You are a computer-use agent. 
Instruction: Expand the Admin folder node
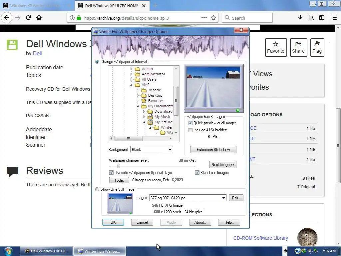[131, 69]
